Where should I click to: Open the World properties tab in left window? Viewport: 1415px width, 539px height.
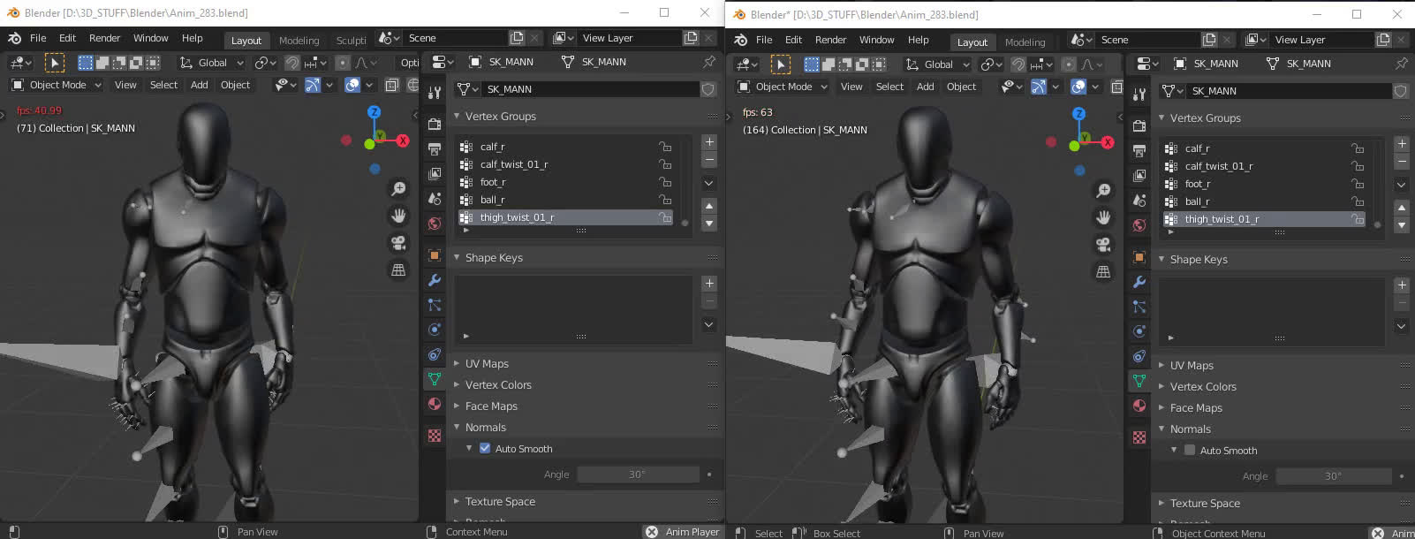click(435, 223)
